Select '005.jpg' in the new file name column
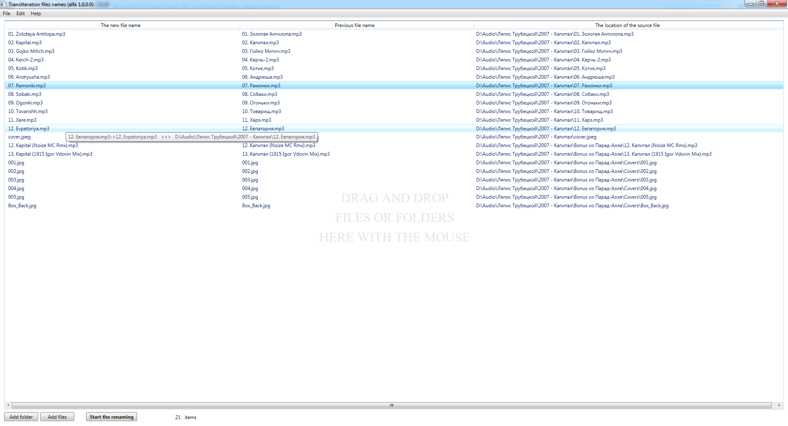The width and height of the screenshot is (788, 426). tap(16, 197)
